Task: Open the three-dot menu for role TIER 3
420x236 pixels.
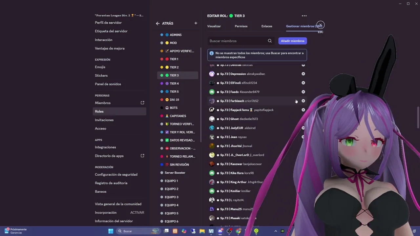Action: (x=304, y=16)
